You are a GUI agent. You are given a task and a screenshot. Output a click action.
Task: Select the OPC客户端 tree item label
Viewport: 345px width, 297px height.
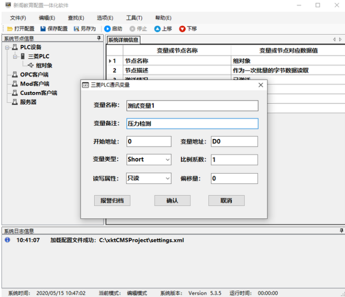(34, 74)
